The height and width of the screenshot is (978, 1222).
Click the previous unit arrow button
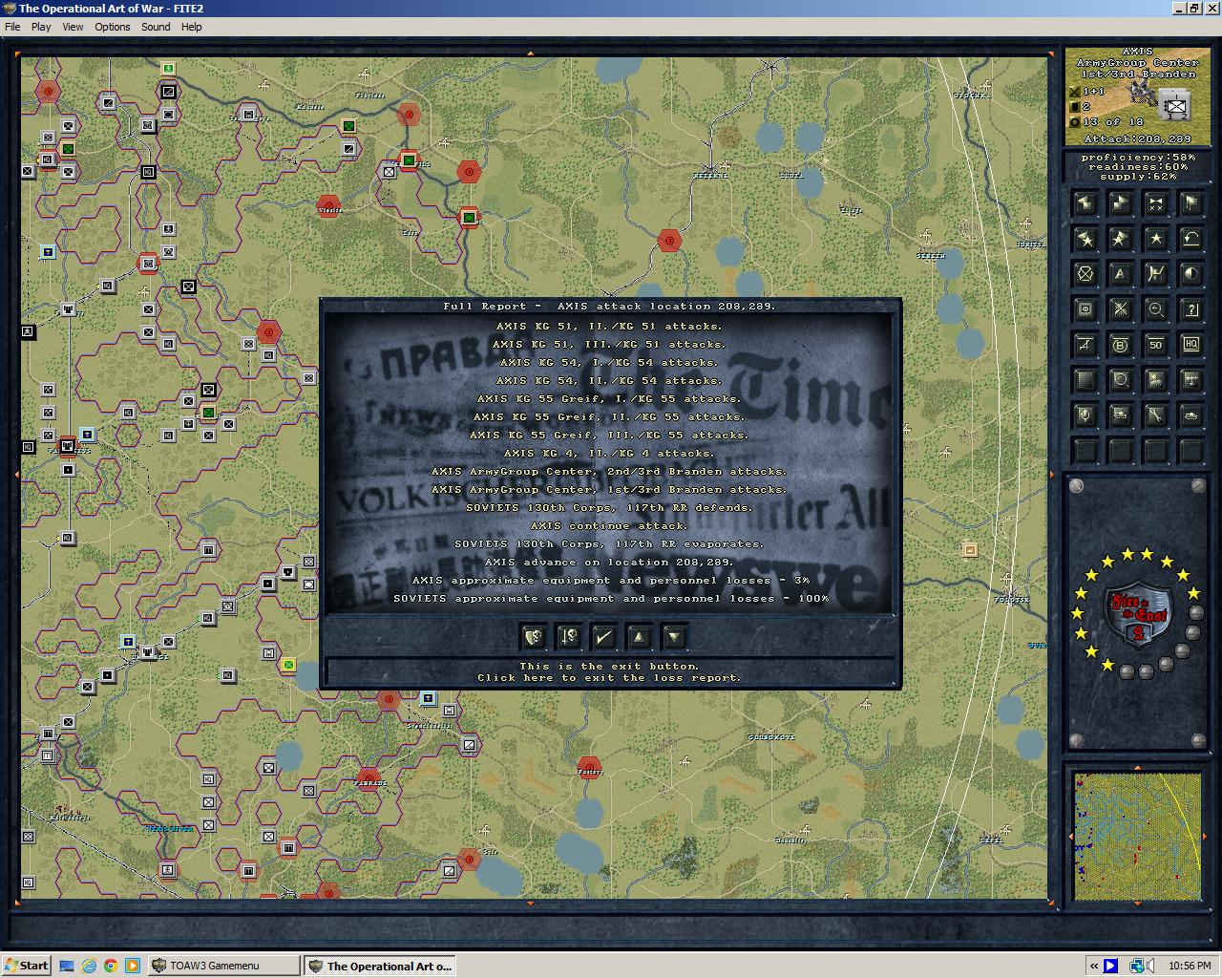click(x=1085, y=202)
